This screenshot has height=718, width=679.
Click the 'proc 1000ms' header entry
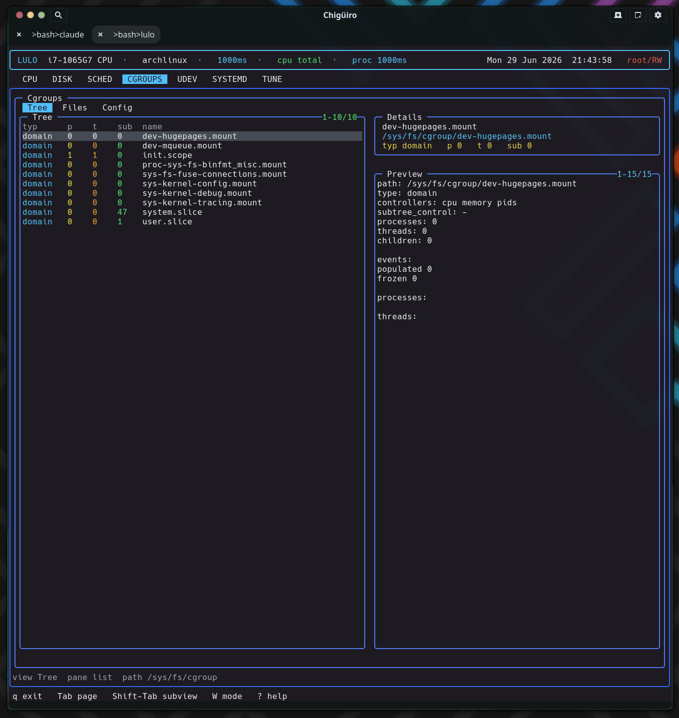(380, 60)
